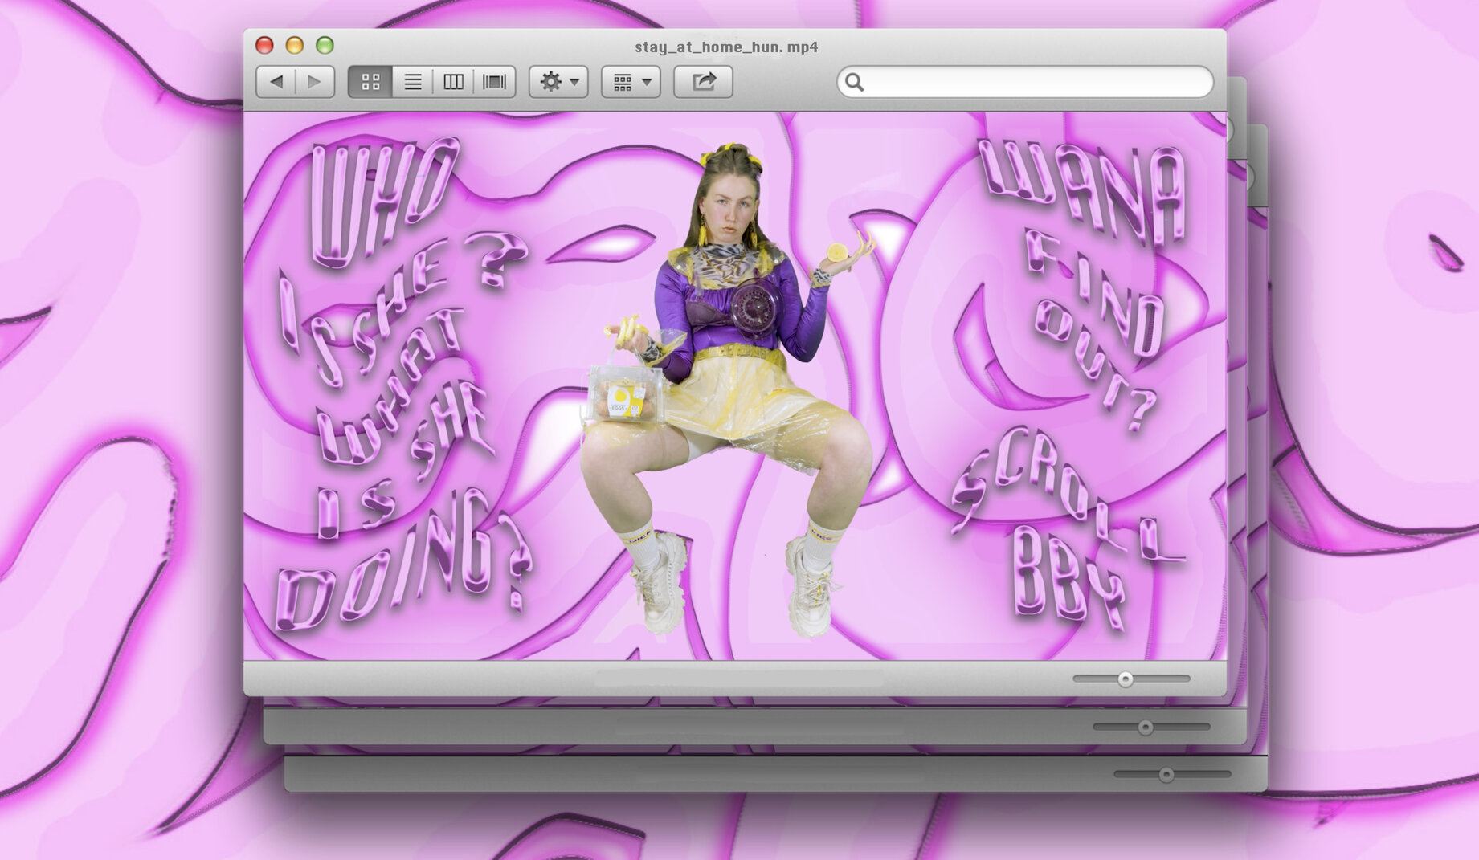This screenshot has width=1479, height=860.
Task: Switch to icon grid view
Action: point(370,82)
